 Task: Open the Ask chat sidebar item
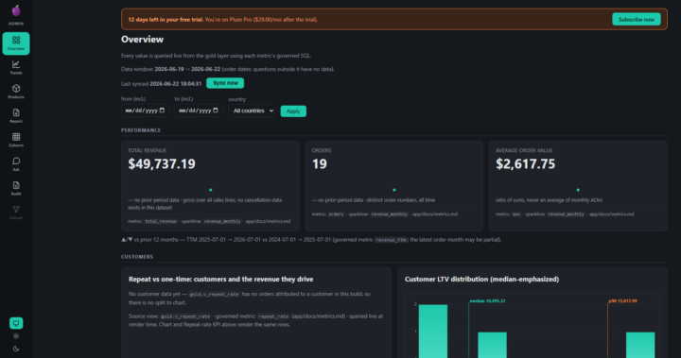click(16, 164)
